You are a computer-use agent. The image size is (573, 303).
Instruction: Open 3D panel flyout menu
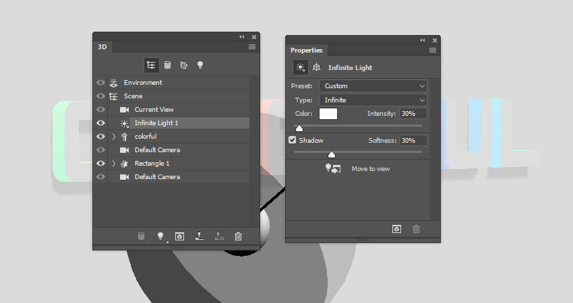click(x=252, y=46)
